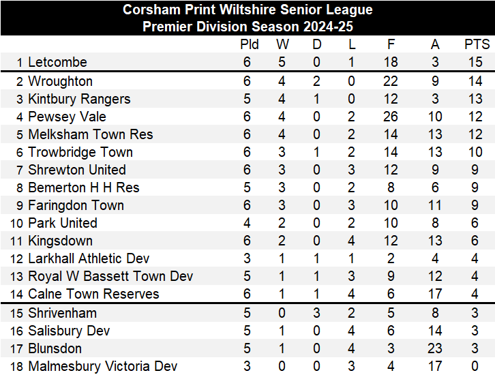This screenshot has width=495, height=375.
Task: Select Shrewton United in the standings
Action: pos(77,170)
